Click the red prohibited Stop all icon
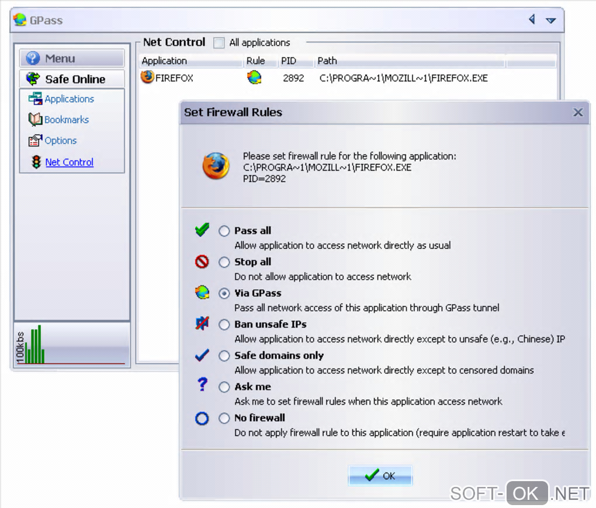The height and width of the screenshot is (508, 596). (x=202, y=262)
